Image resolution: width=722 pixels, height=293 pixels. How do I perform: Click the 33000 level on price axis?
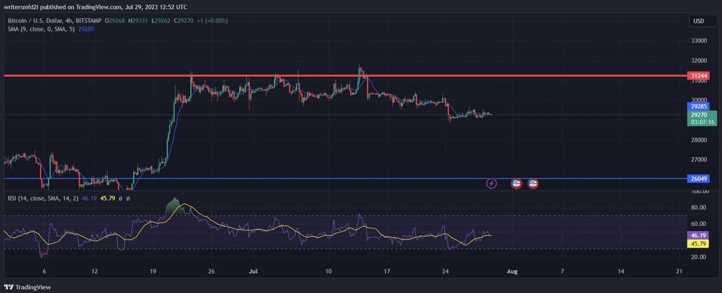(699, 41)
